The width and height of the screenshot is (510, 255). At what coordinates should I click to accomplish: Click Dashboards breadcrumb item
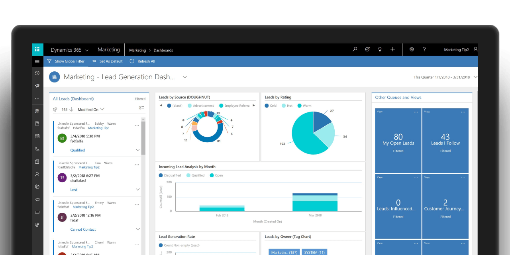(163, 50)
